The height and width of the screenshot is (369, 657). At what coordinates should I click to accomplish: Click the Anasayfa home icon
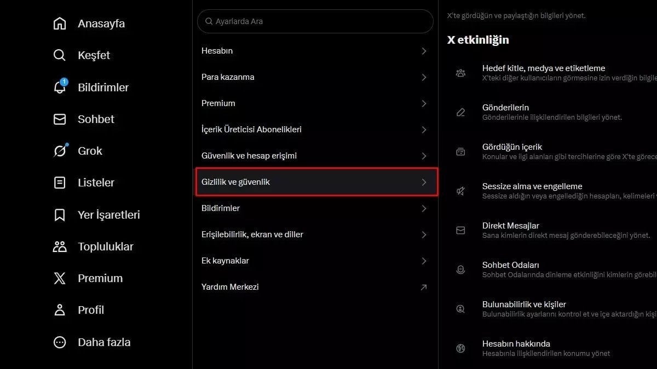click(x=60, y=24)
